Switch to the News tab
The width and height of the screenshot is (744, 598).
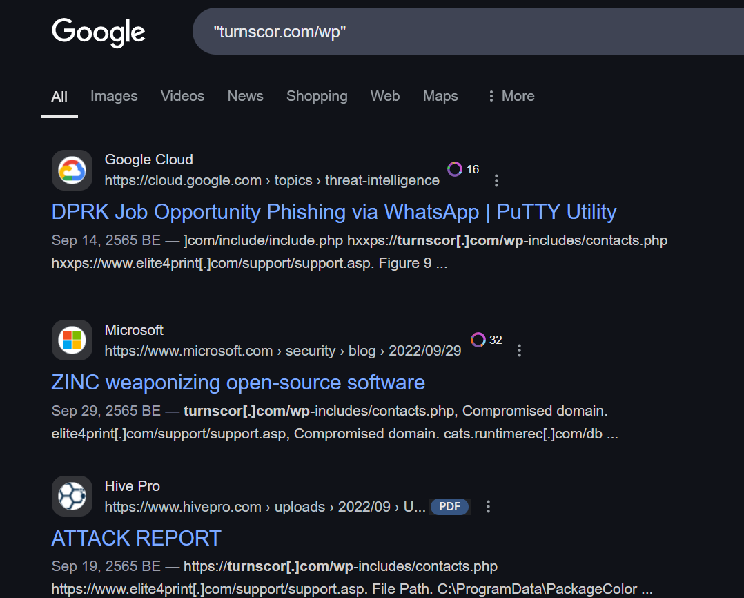coord(245,97)
